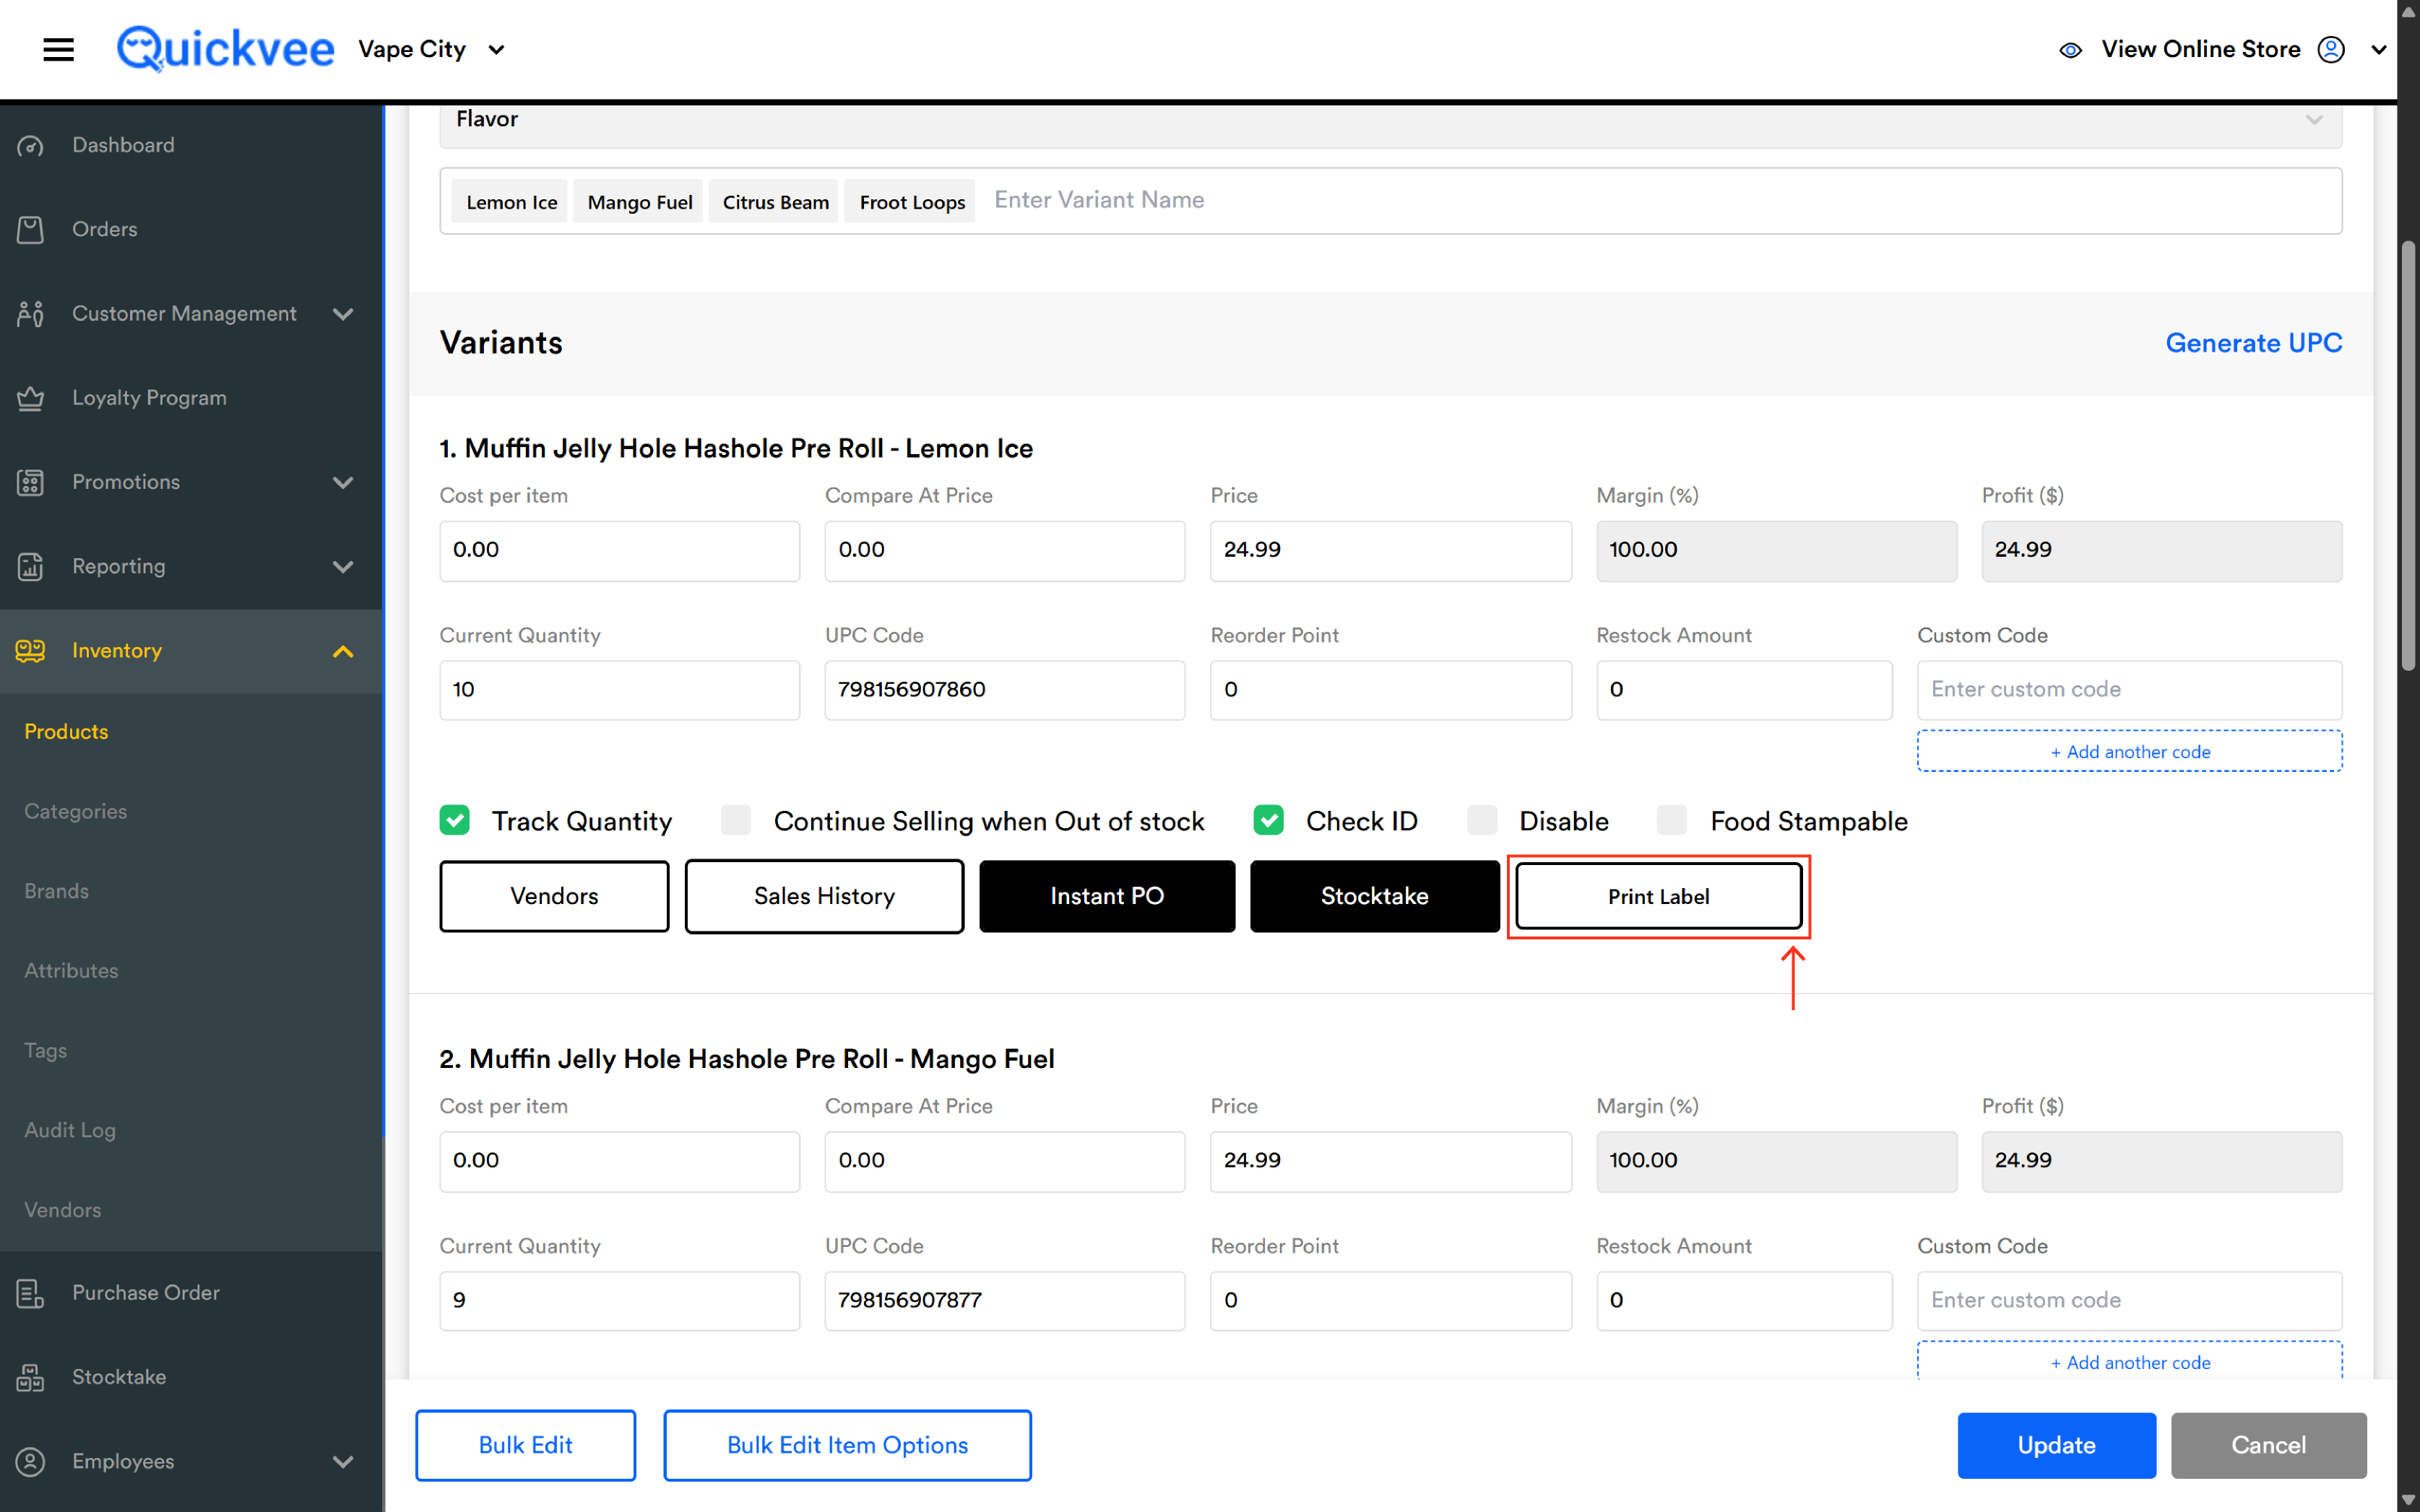Image resolution: width=2420 pixels, height=1512 pixels.
Task: Toggle Track Quantity checkbox for Lemon Ice
Action: (454, 820)
